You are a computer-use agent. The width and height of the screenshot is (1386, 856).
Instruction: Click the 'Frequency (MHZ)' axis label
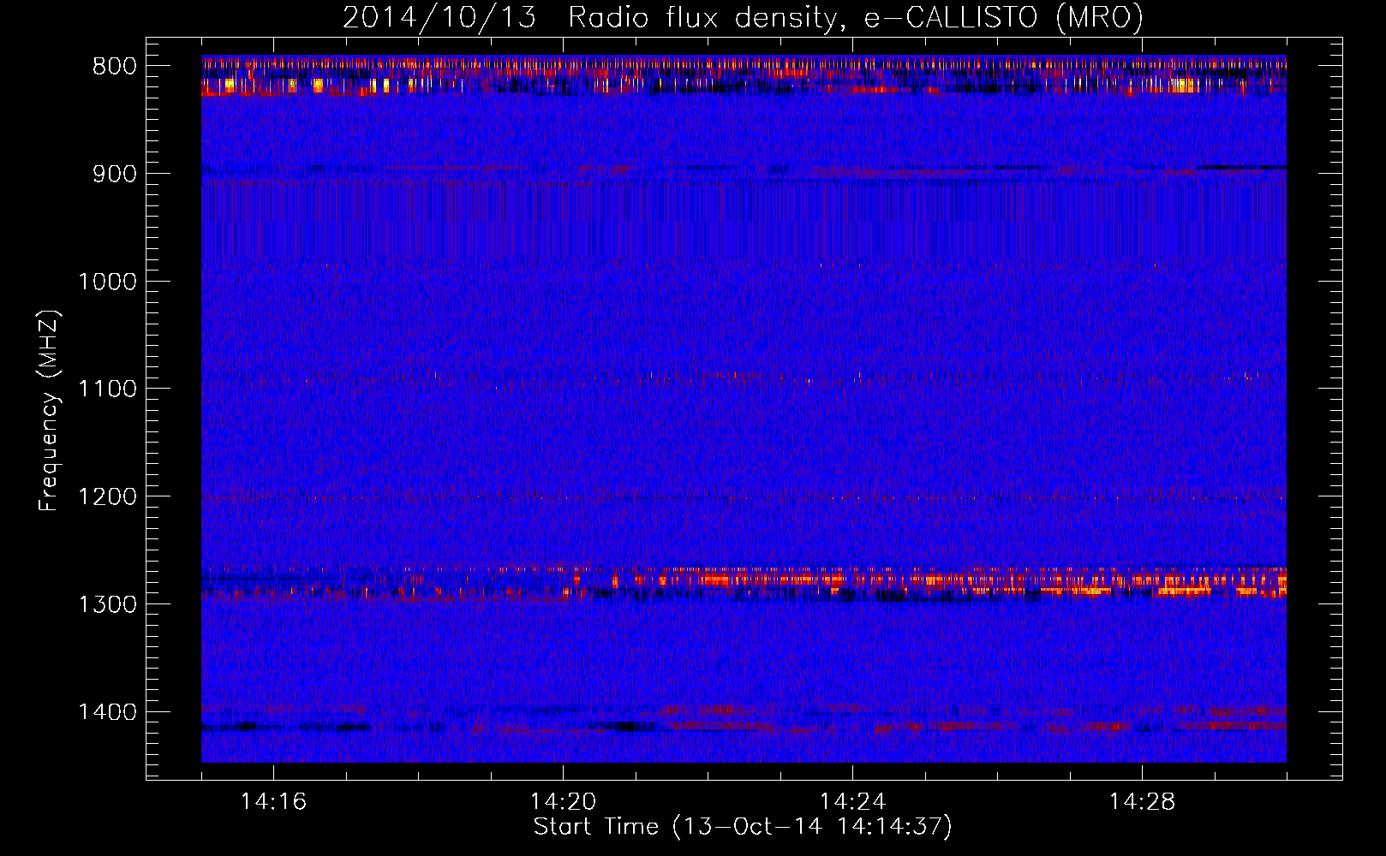50,411
